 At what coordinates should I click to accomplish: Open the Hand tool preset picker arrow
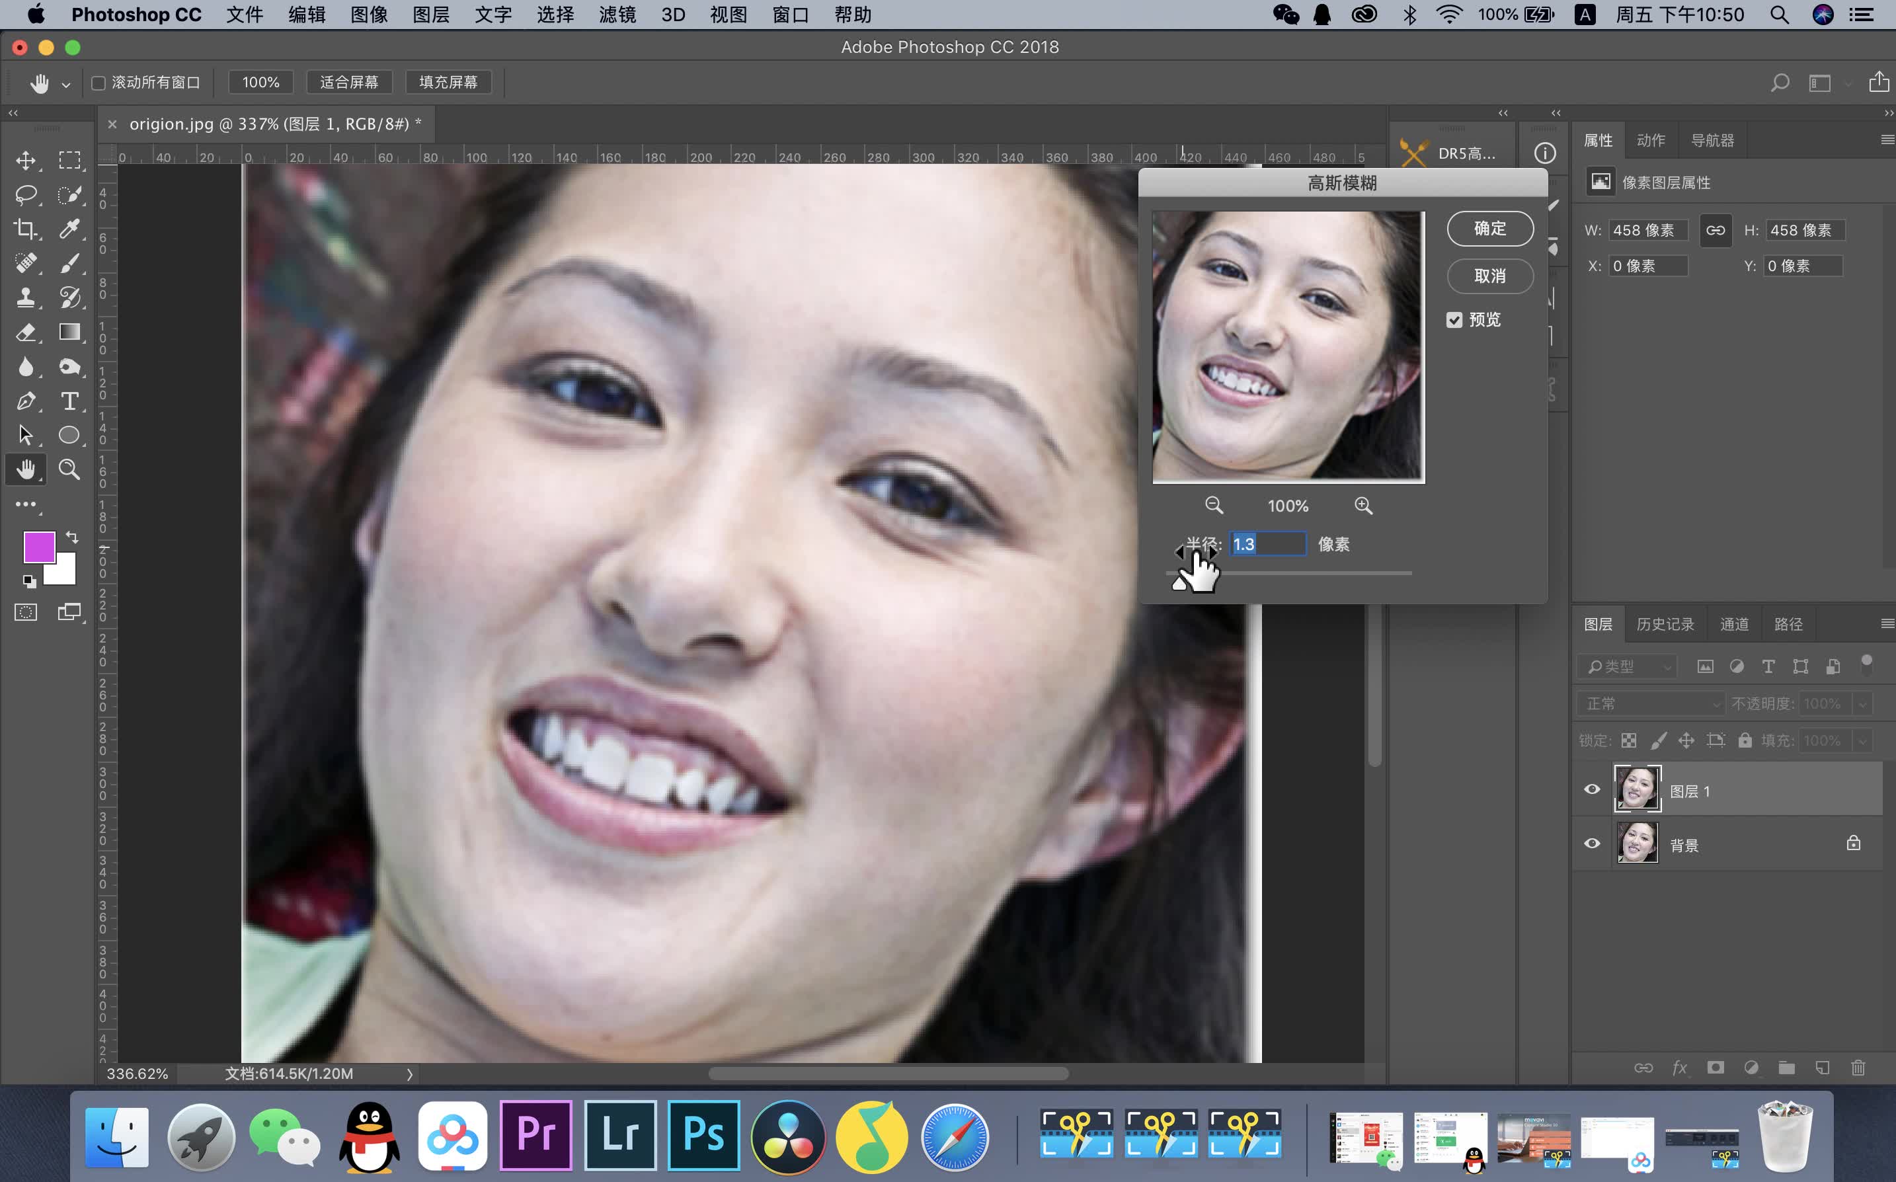(x=65, y=85)
